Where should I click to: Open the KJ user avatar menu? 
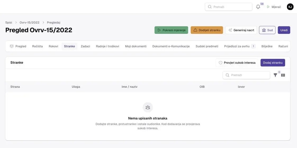pyautogui.click(x=290, y=7)
